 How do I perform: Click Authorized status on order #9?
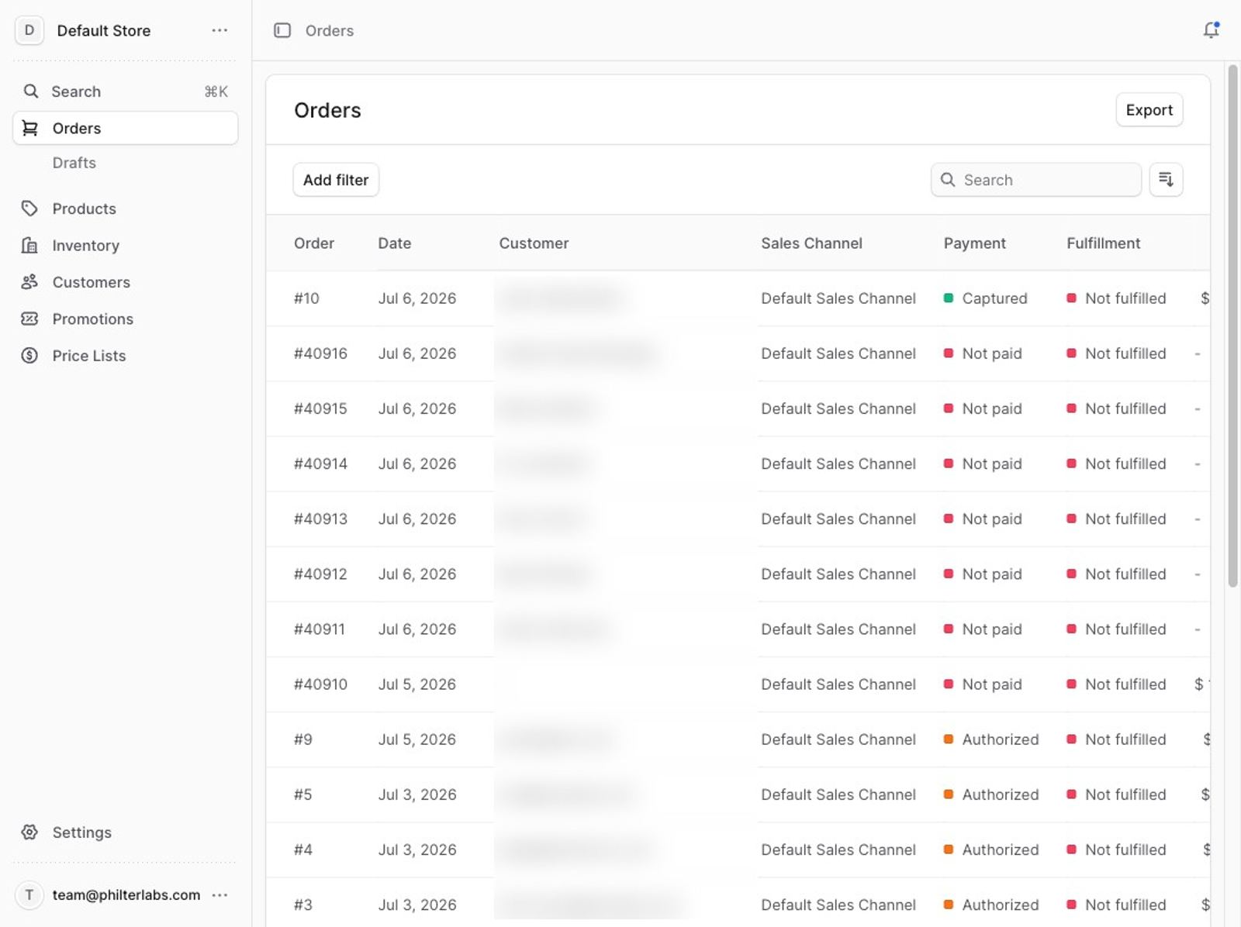coord(991,739)
